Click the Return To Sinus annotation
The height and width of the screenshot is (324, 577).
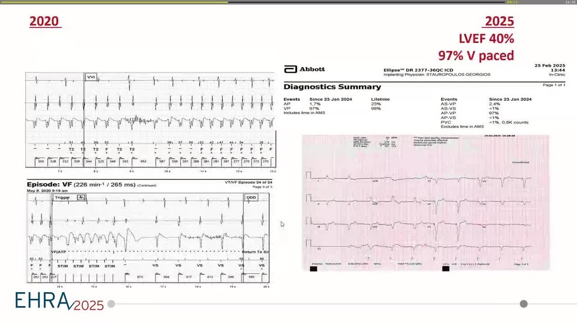click(256, 252)
